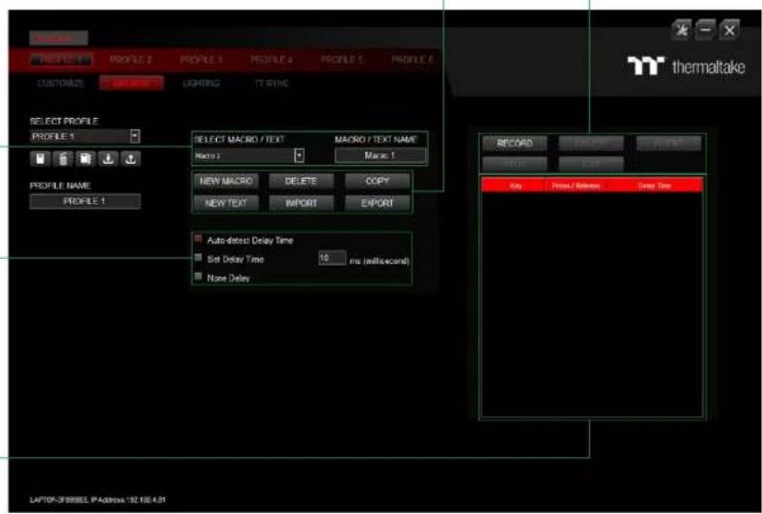Screen dimensions: 762x514
Task: Open the LIGHTING tab
Action: (201, 83)
